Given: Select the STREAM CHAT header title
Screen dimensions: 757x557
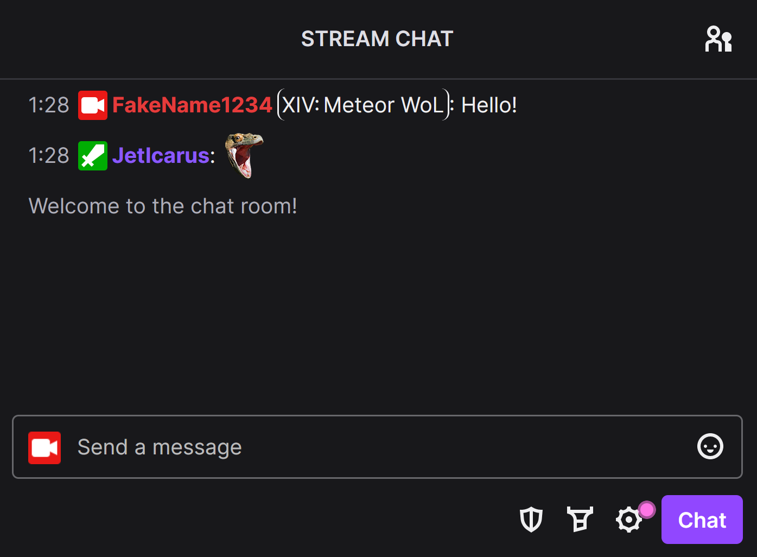Looking at the screenshot, I should (377, 39).
